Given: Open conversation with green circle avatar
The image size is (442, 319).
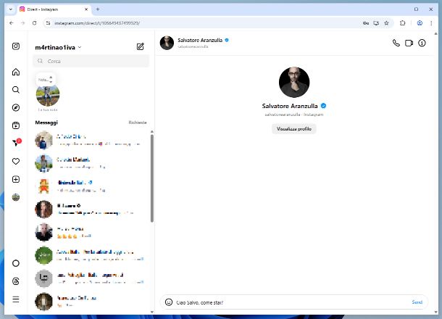Looking at the screenshot, I should coord(91,255).
